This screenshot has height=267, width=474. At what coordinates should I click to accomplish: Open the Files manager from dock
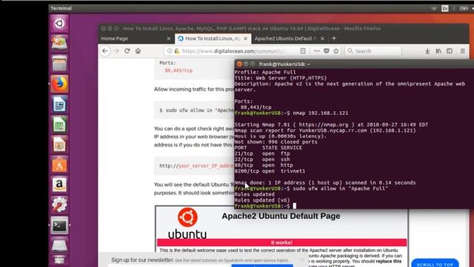coord(59,64)
